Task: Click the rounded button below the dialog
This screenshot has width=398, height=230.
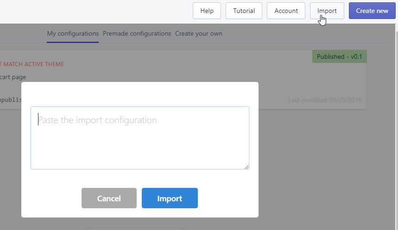Action: (x=134, y=228)
